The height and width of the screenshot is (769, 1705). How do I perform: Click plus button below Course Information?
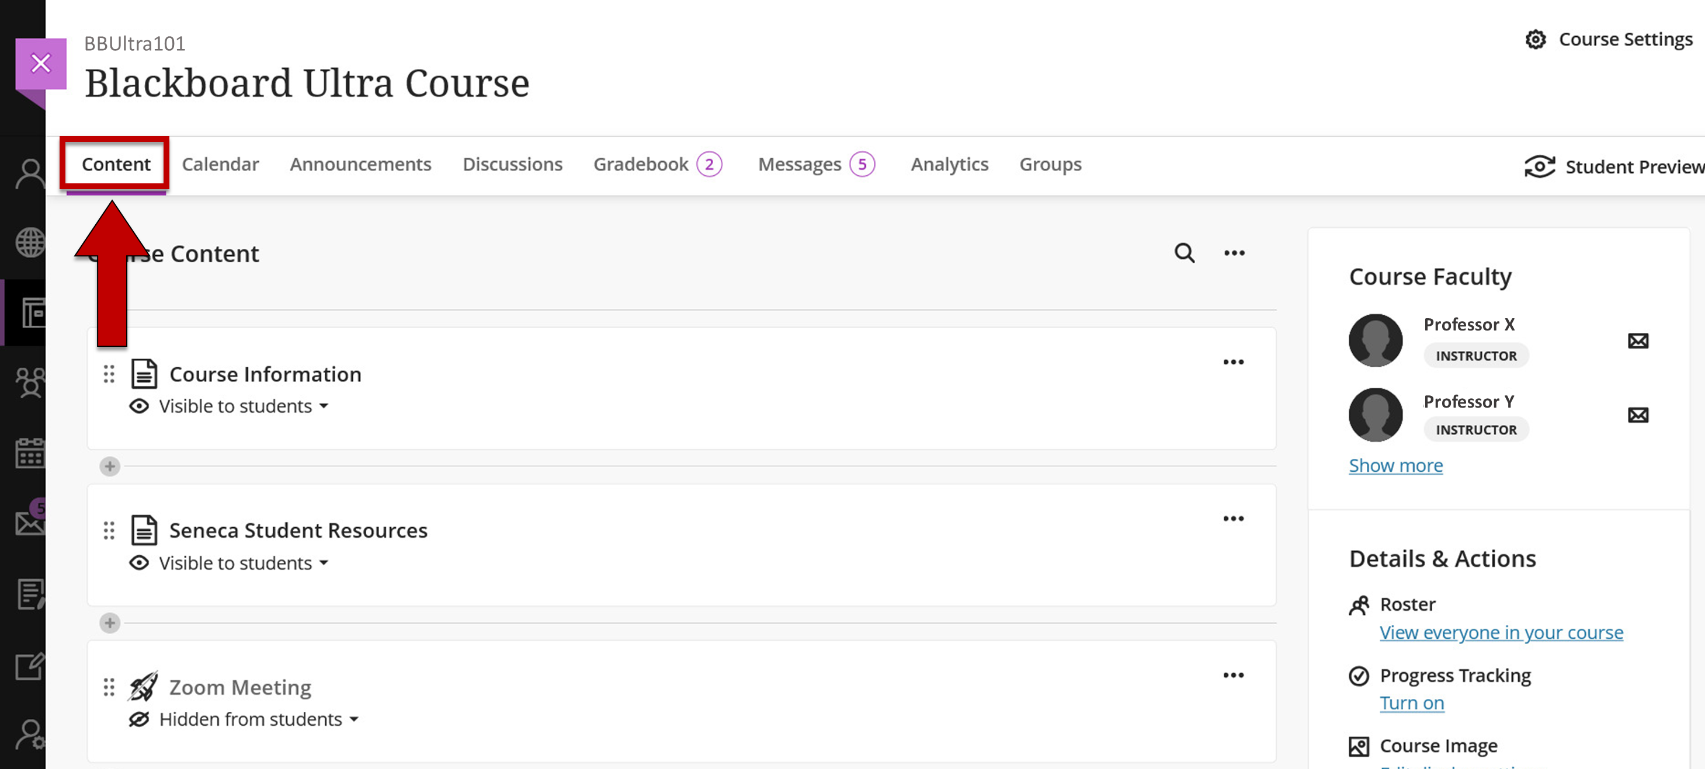(x=110, y=467)
